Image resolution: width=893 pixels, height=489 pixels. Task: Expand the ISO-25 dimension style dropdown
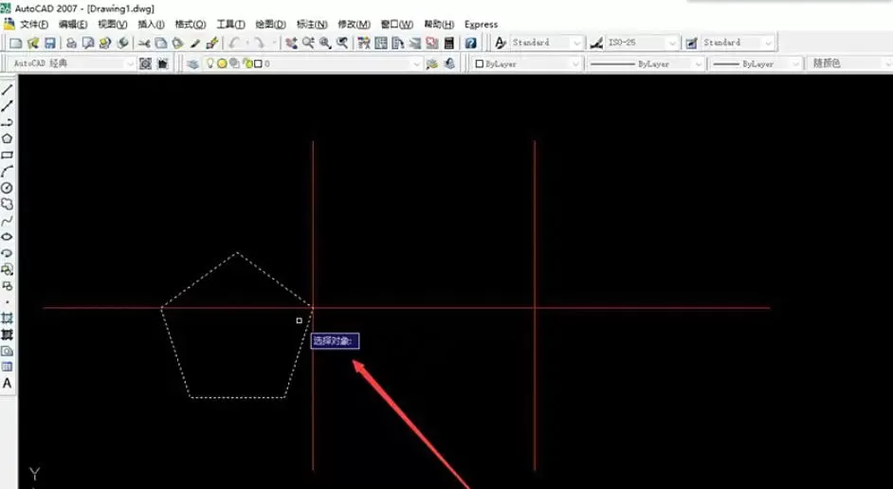click(673, 43)
